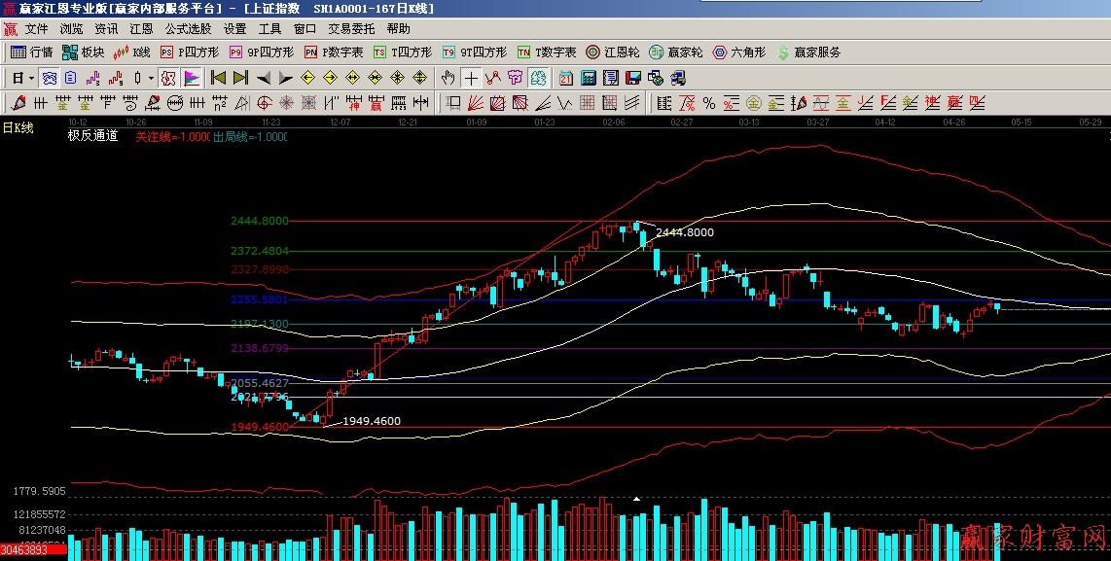Click the calculator icon in toolbar
The image size is (1111, 561).
(x=591, y=78)
